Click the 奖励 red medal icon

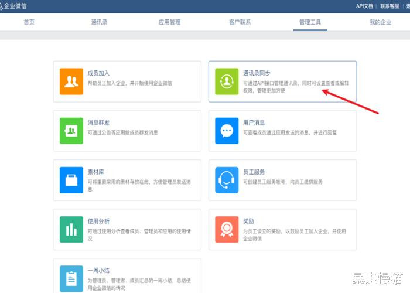[x=227, y=230]
